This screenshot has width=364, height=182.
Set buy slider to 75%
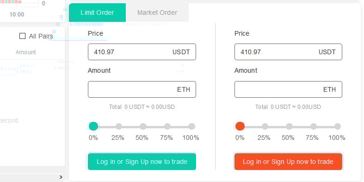[167, 126]
